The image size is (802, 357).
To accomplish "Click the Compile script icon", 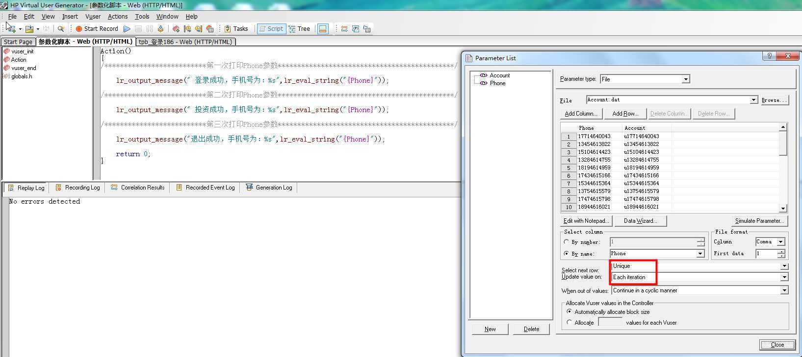I will tap(160, 29).
